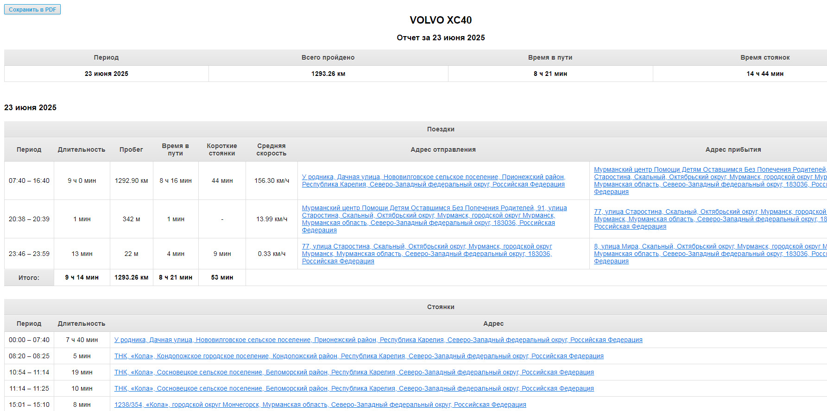
Task: Click the Адрес прибытия column header
Action: tap(733, 149)
